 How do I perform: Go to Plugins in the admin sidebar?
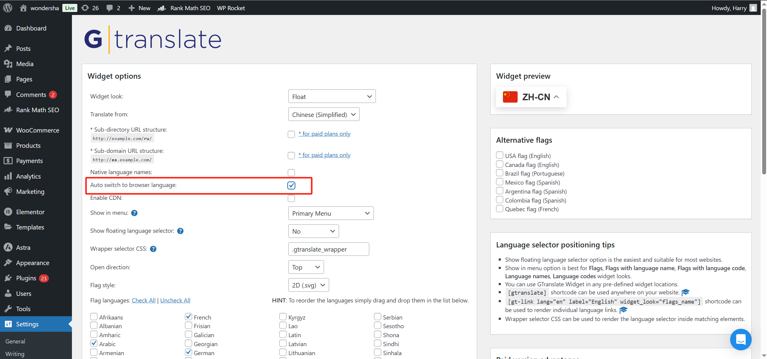(x=26, y=278)
